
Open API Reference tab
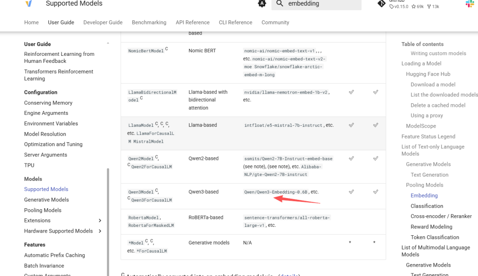tap(193, 22)
